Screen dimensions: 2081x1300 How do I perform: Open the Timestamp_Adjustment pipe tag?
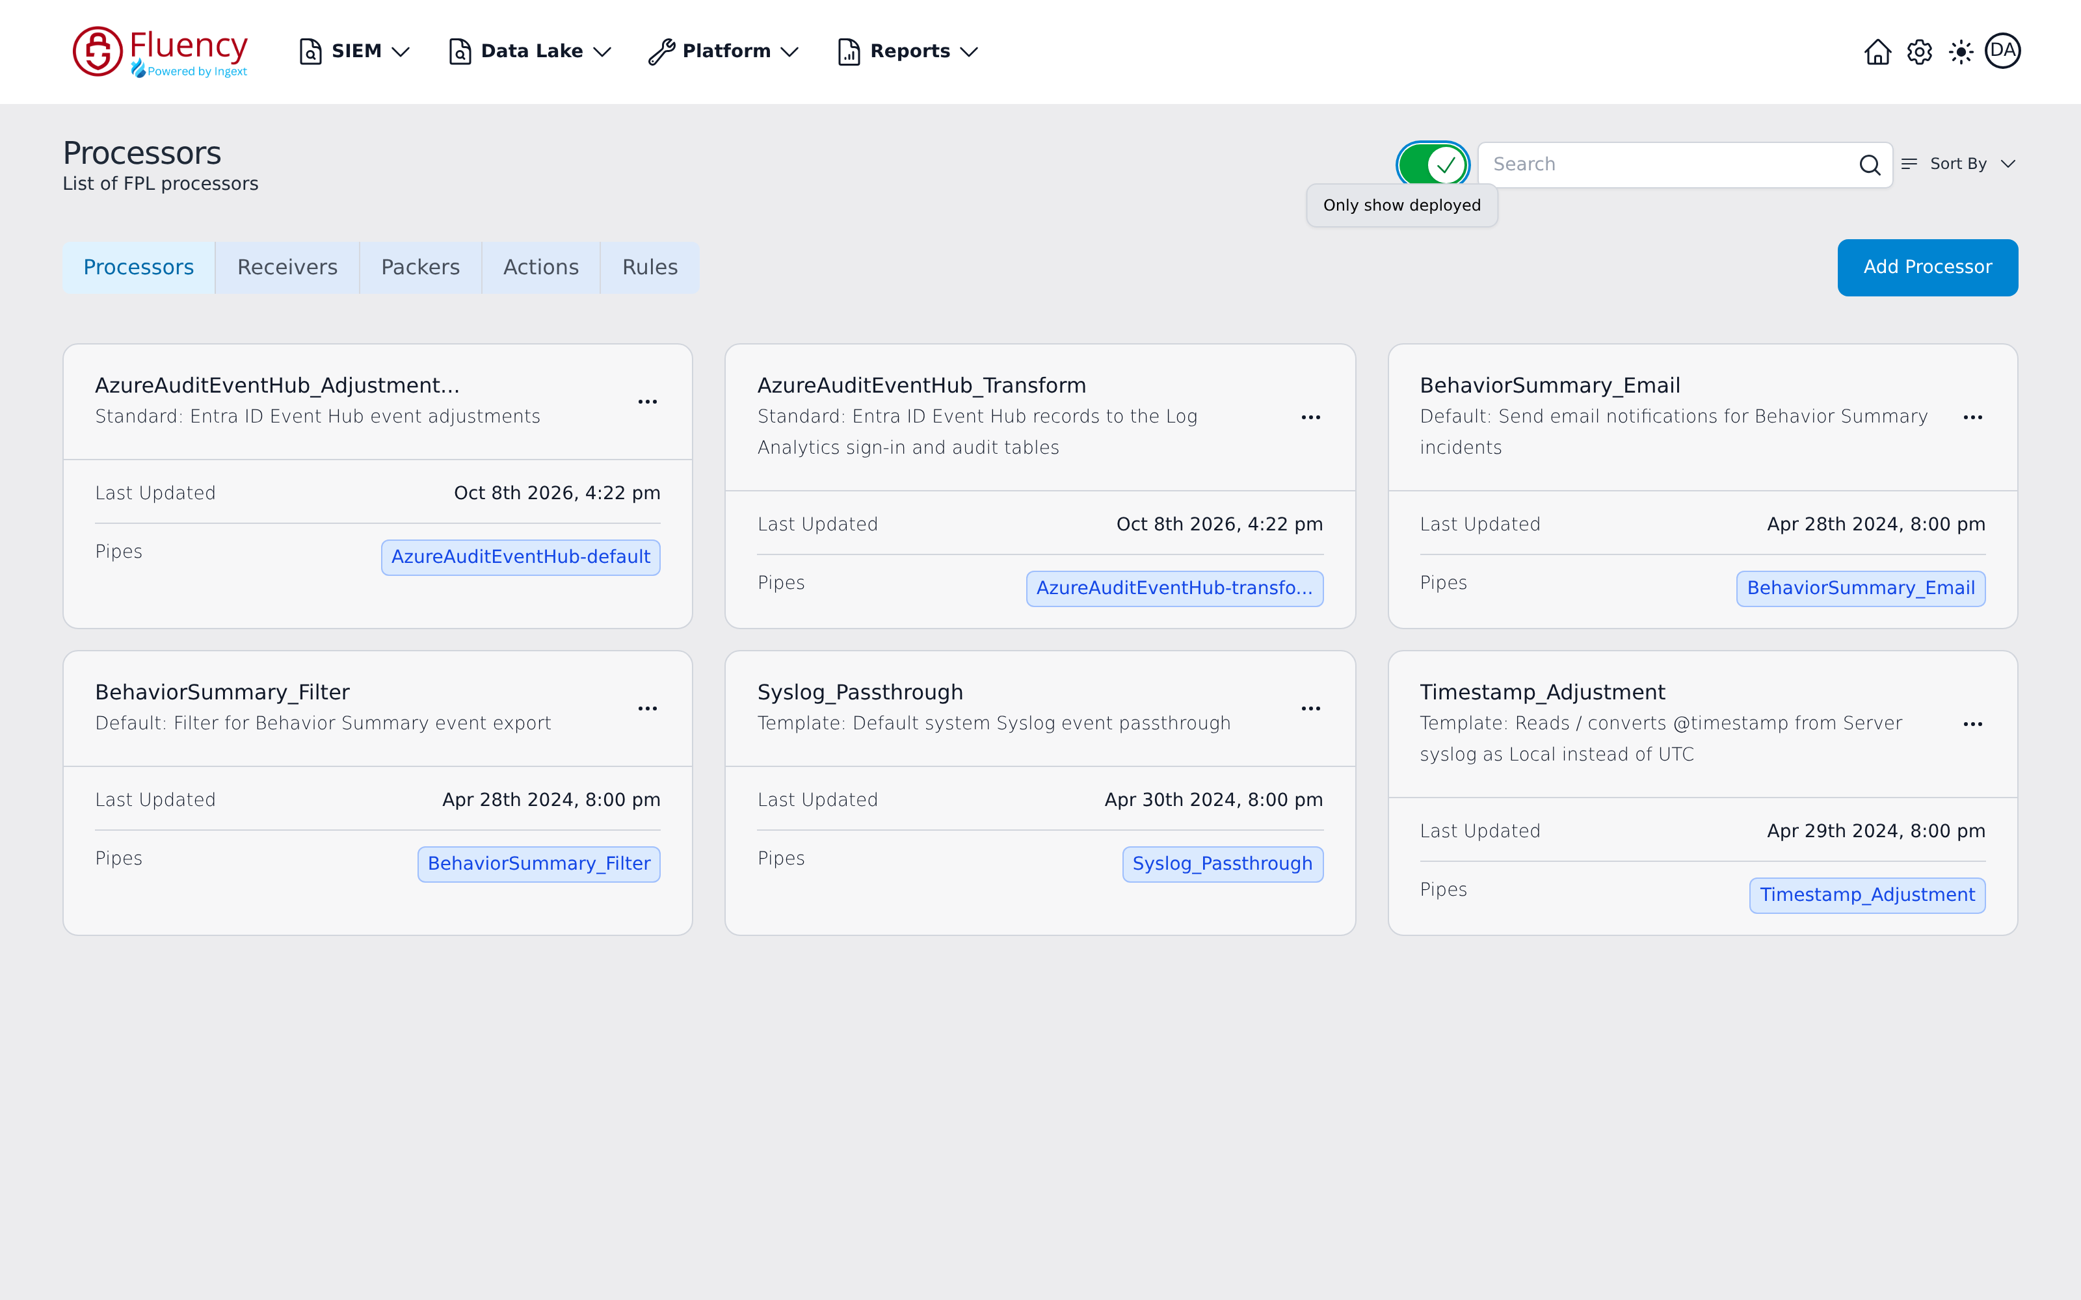pos(1867,895)
